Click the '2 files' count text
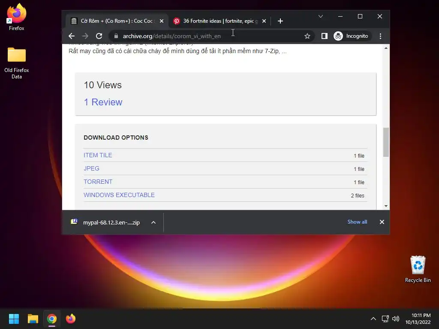Image resolution: width=439 pixels, height=329 pixels. (x=358, y=195)
